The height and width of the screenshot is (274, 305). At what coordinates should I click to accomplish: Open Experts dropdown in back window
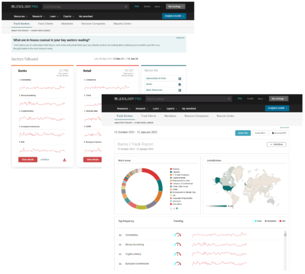coord(68,16)
